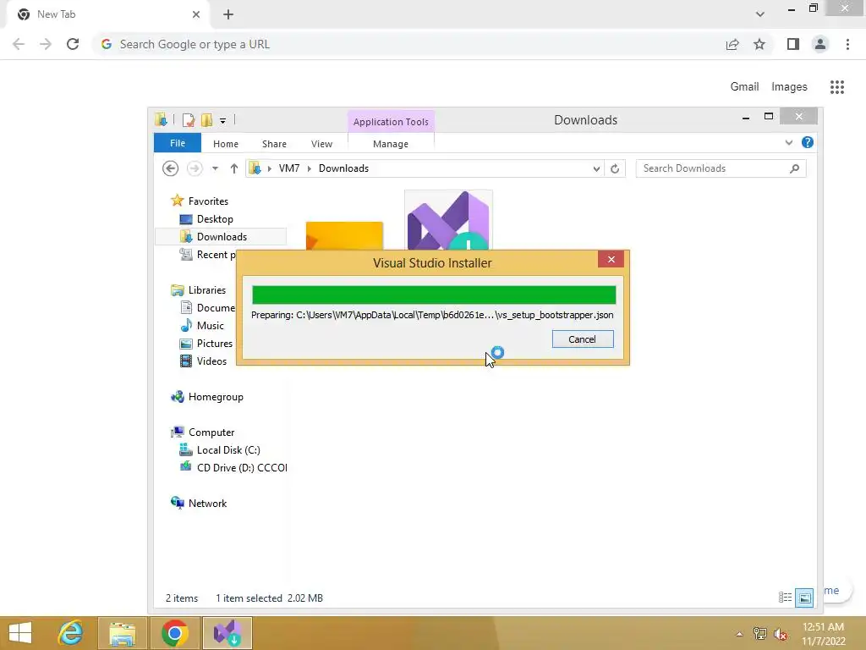Screen dimensions: 866x650
Task: Click the green installer progress bar
Action: pos(434,295)
